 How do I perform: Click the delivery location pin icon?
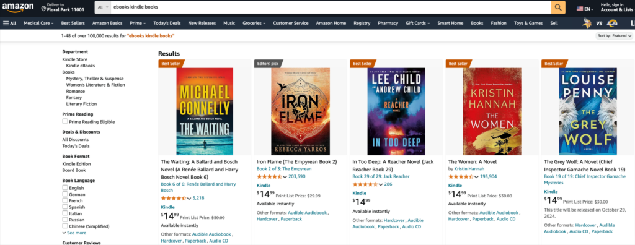point(44,8)
